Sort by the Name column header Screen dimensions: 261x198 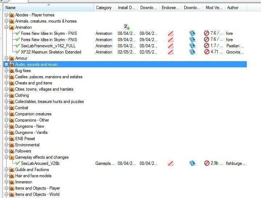(x=49, y=8)
